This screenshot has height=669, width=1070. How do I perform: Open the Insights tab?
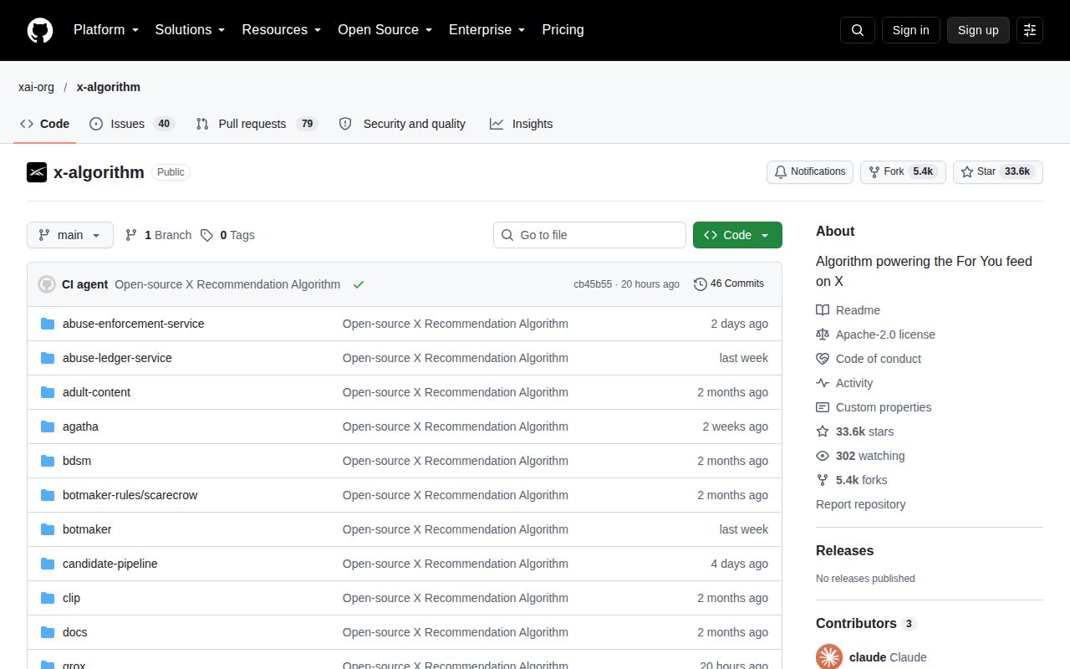tap(521, 124)
